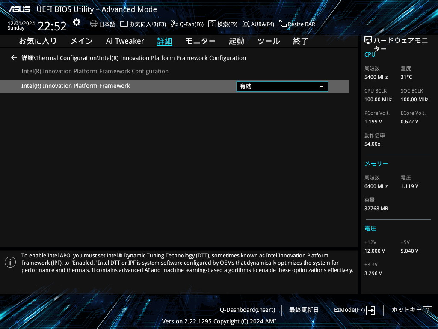Switch to EzMode(F7)
This screenshot has height=329, width=438.
tap(349, 310)
